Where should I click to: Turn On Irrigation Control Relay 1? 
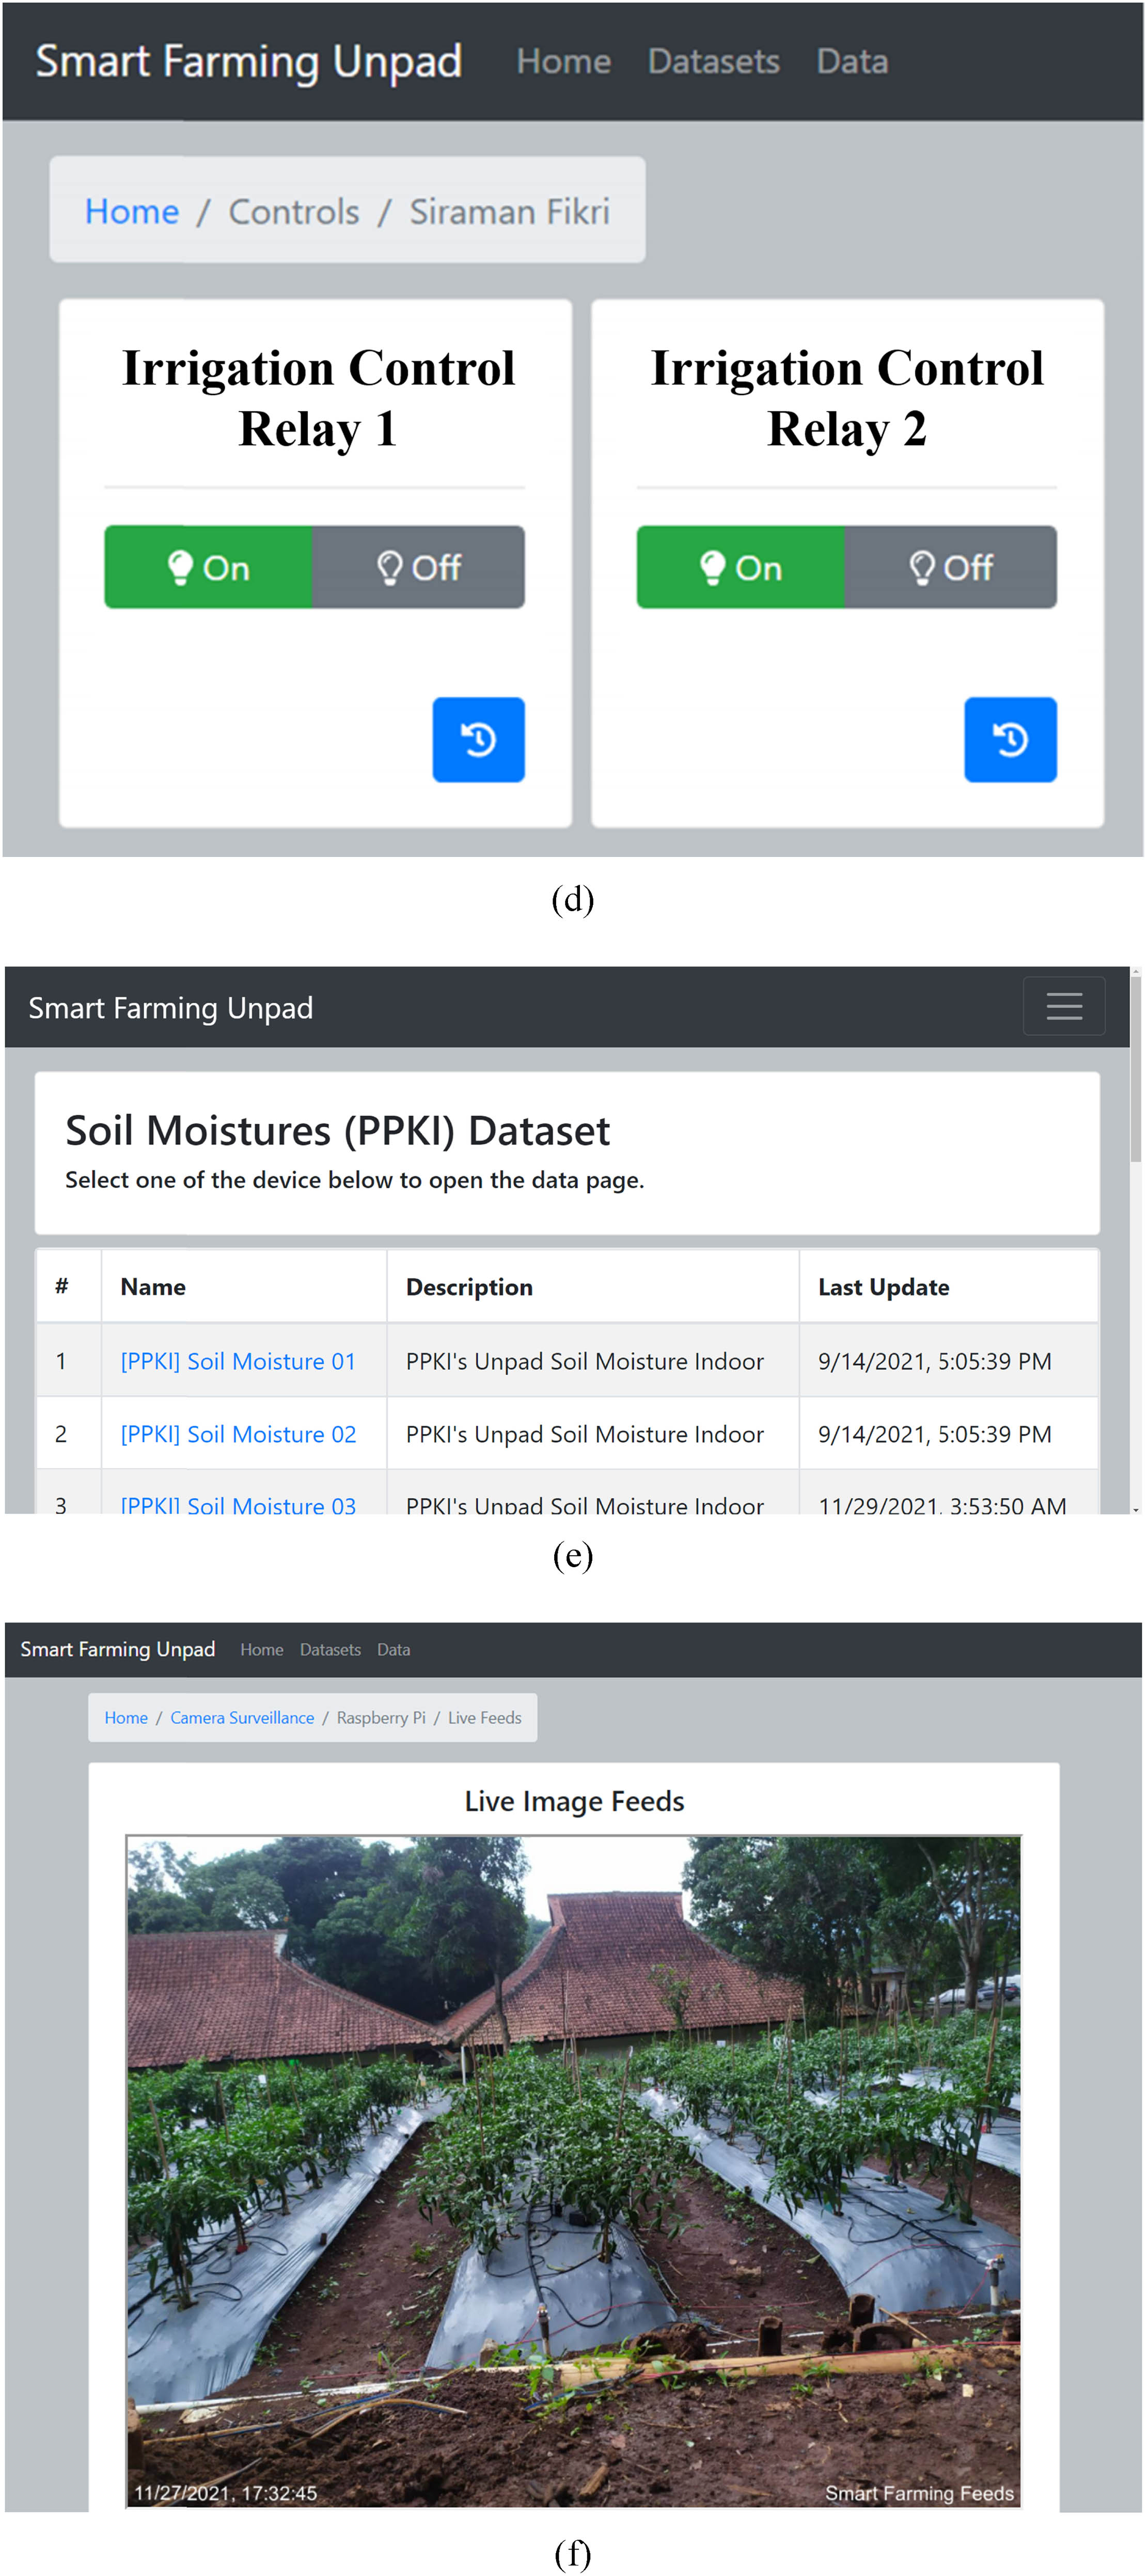click(x=208, y=567)
